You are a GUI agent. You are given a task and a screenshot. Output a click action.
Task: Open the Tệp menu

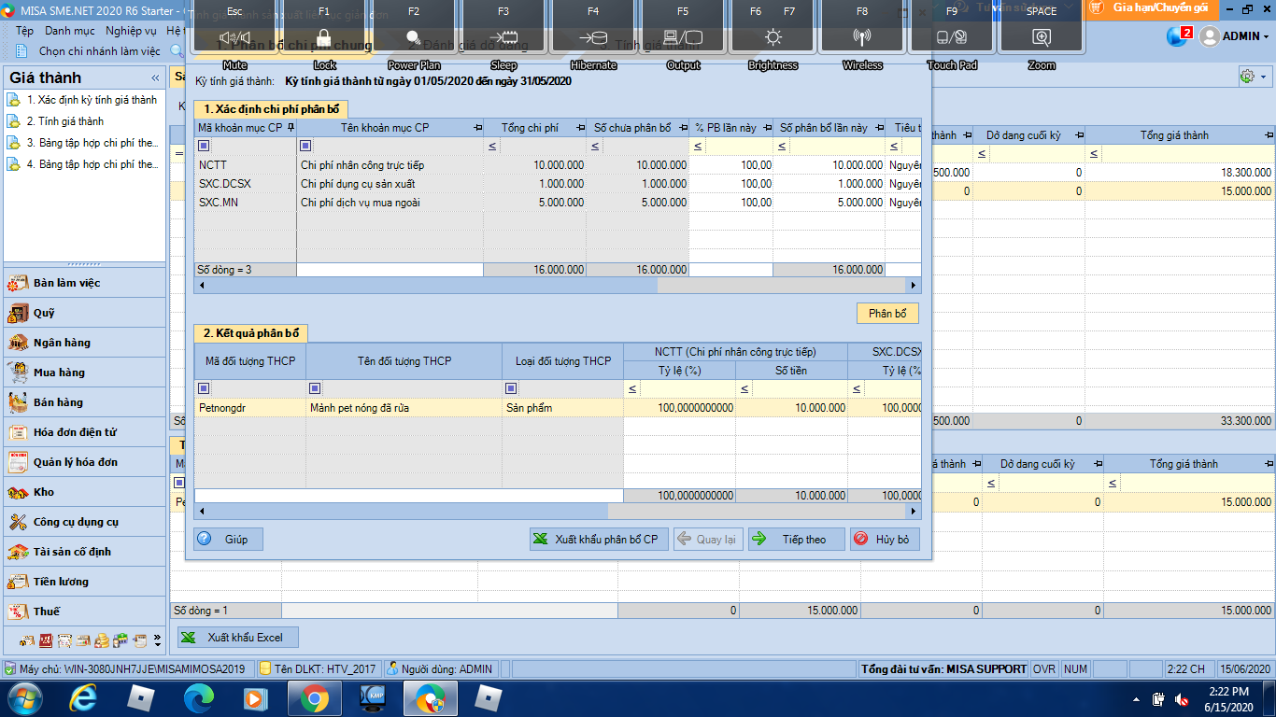coord(24,31)
